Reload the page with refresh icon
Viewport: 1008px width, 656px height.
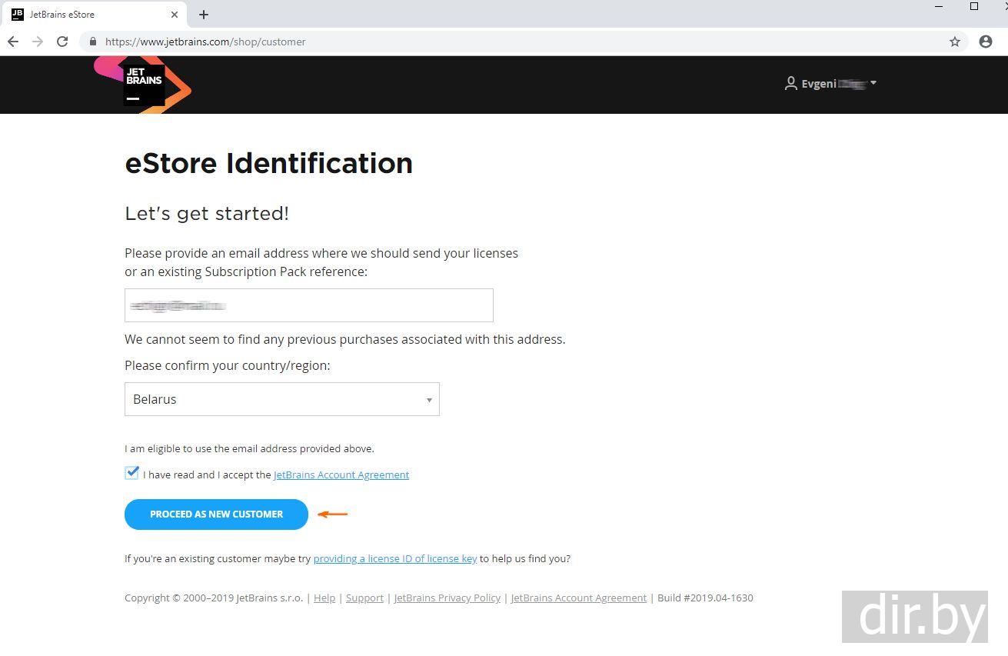62,42
